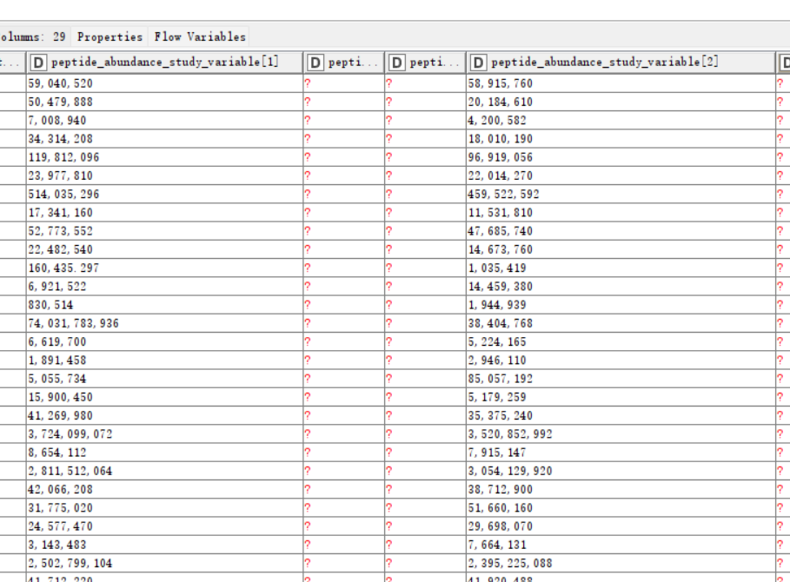Open the Flow Variables tab

(x=200, y=36)
